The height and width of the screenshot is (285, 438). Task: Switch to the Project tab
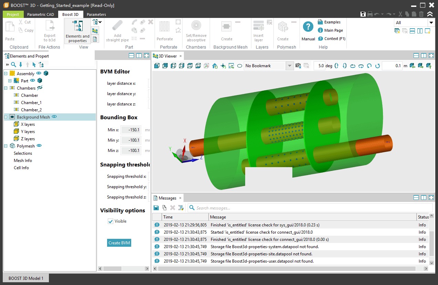point(13,14)
